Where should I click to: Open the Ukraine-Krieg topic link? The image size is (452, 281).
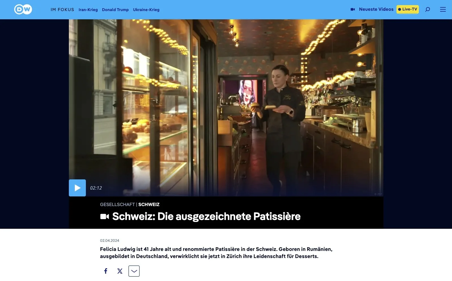click(x=146, y=10)
